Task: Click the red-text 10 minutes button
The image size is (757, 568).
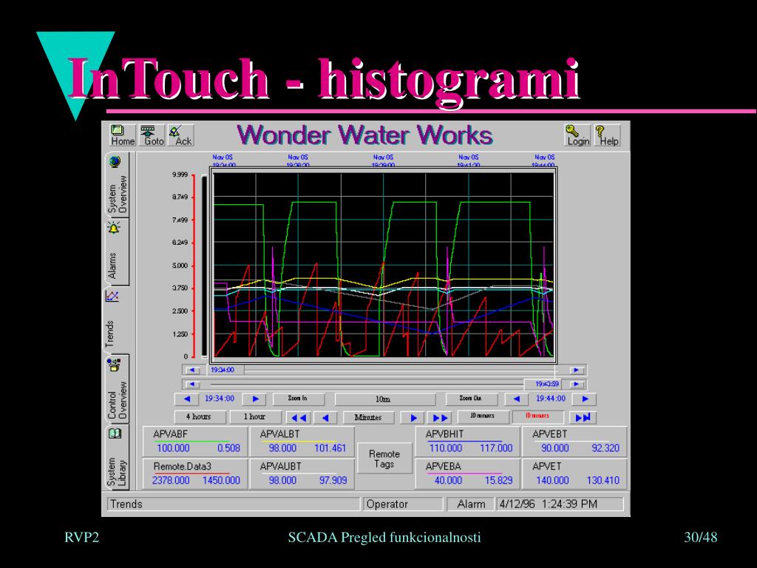Action: click(537, 416)
